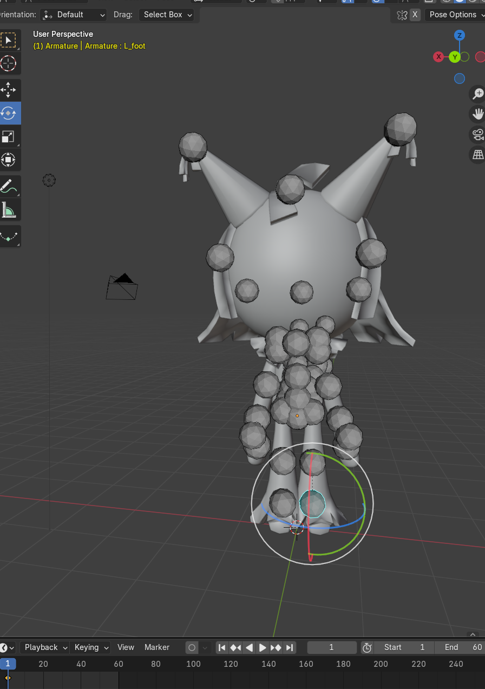The image size is (485, 689).
Task: Open the Orientation Default dropdown
Action: [73, 15]
